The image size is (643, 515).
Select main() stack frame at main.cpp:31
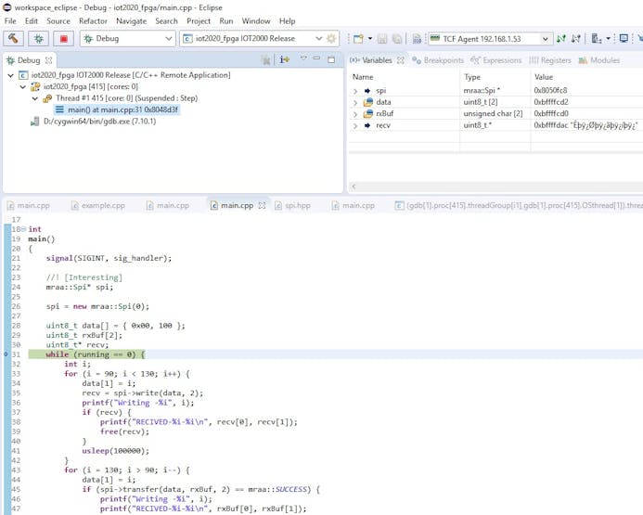coord(122,109)
